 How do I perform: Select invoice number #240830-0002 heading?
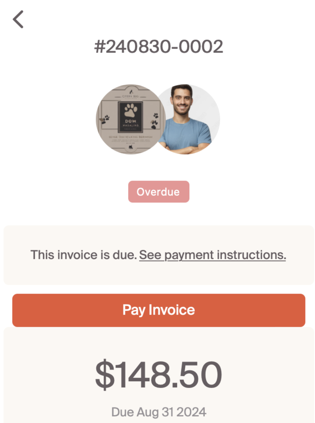(x=158, y=47)
